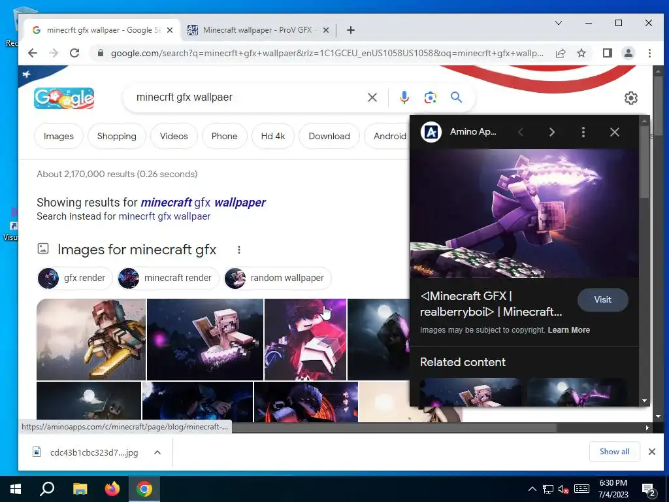Go back to previous page in Chrome
The height and width of the screenshot is (502, 669).
point(33,53)
